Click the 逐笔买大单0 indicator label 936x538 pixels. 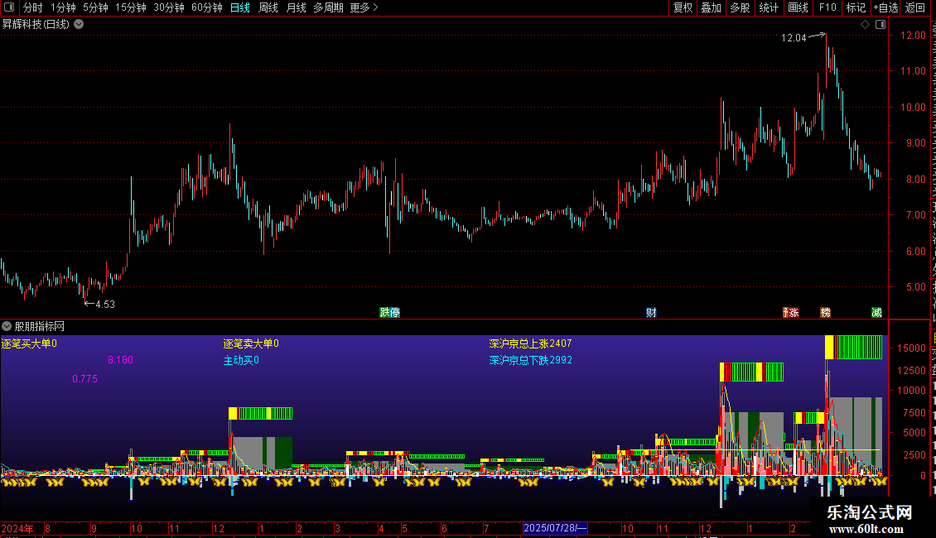(29, 343)
